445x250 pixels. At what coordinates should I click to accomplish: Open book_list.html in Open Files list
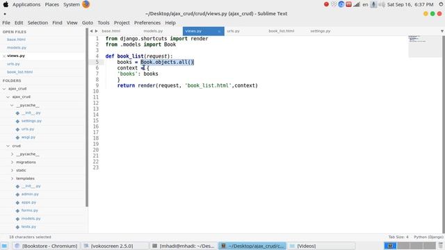[20, 72]
